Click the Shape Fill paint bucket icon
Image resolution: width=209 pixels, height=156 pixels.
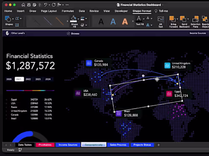[74, 19]
